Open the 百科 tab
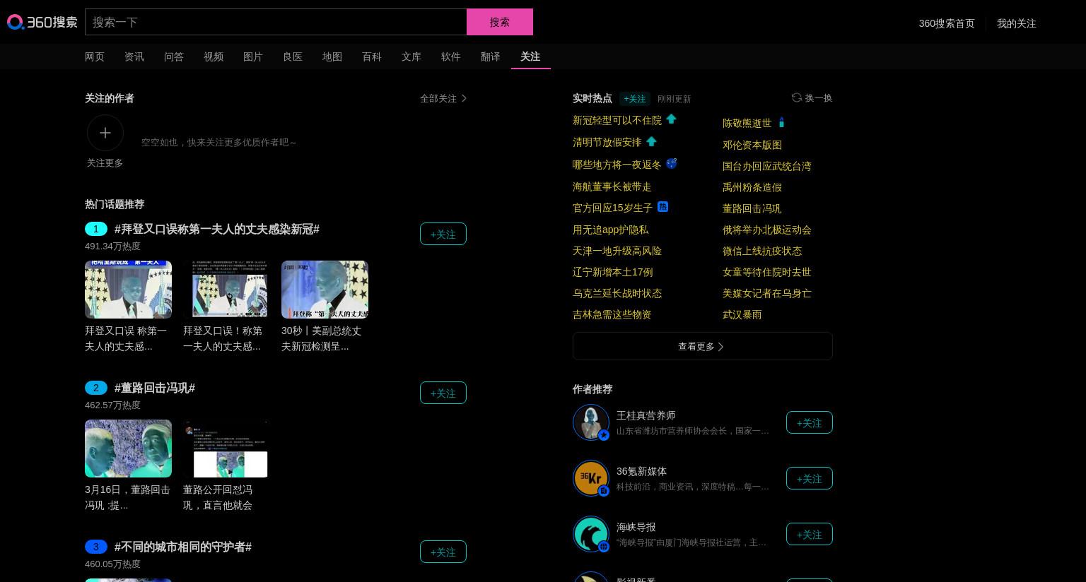Image resolution: width=1086 pixels, height=582 pixels. point(372,57)
